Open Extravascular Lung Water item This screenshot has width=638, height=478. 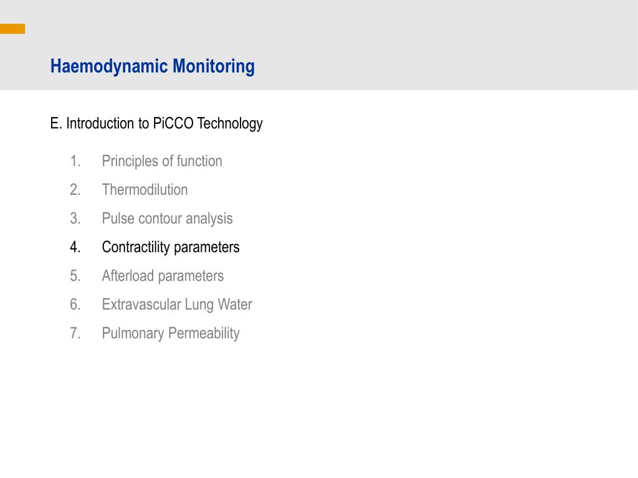(177, 304)
